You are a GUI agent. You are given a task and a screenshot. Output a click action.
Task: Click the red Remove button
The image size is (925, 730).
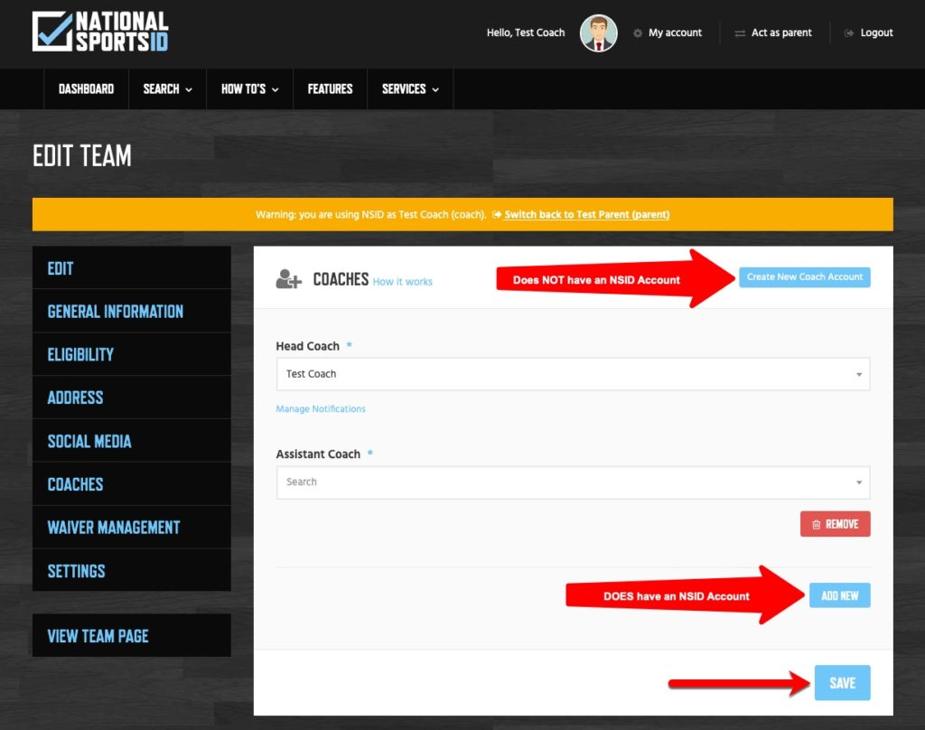835,524
